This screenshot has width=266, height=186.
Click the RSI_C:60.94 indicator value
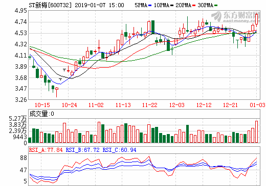point(120,150)
